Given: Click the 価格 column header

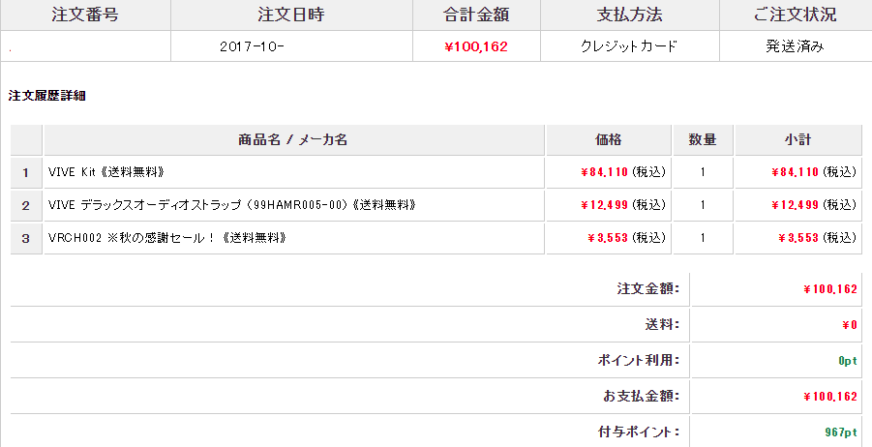Looking at the screenshot, I should point(609,140).
